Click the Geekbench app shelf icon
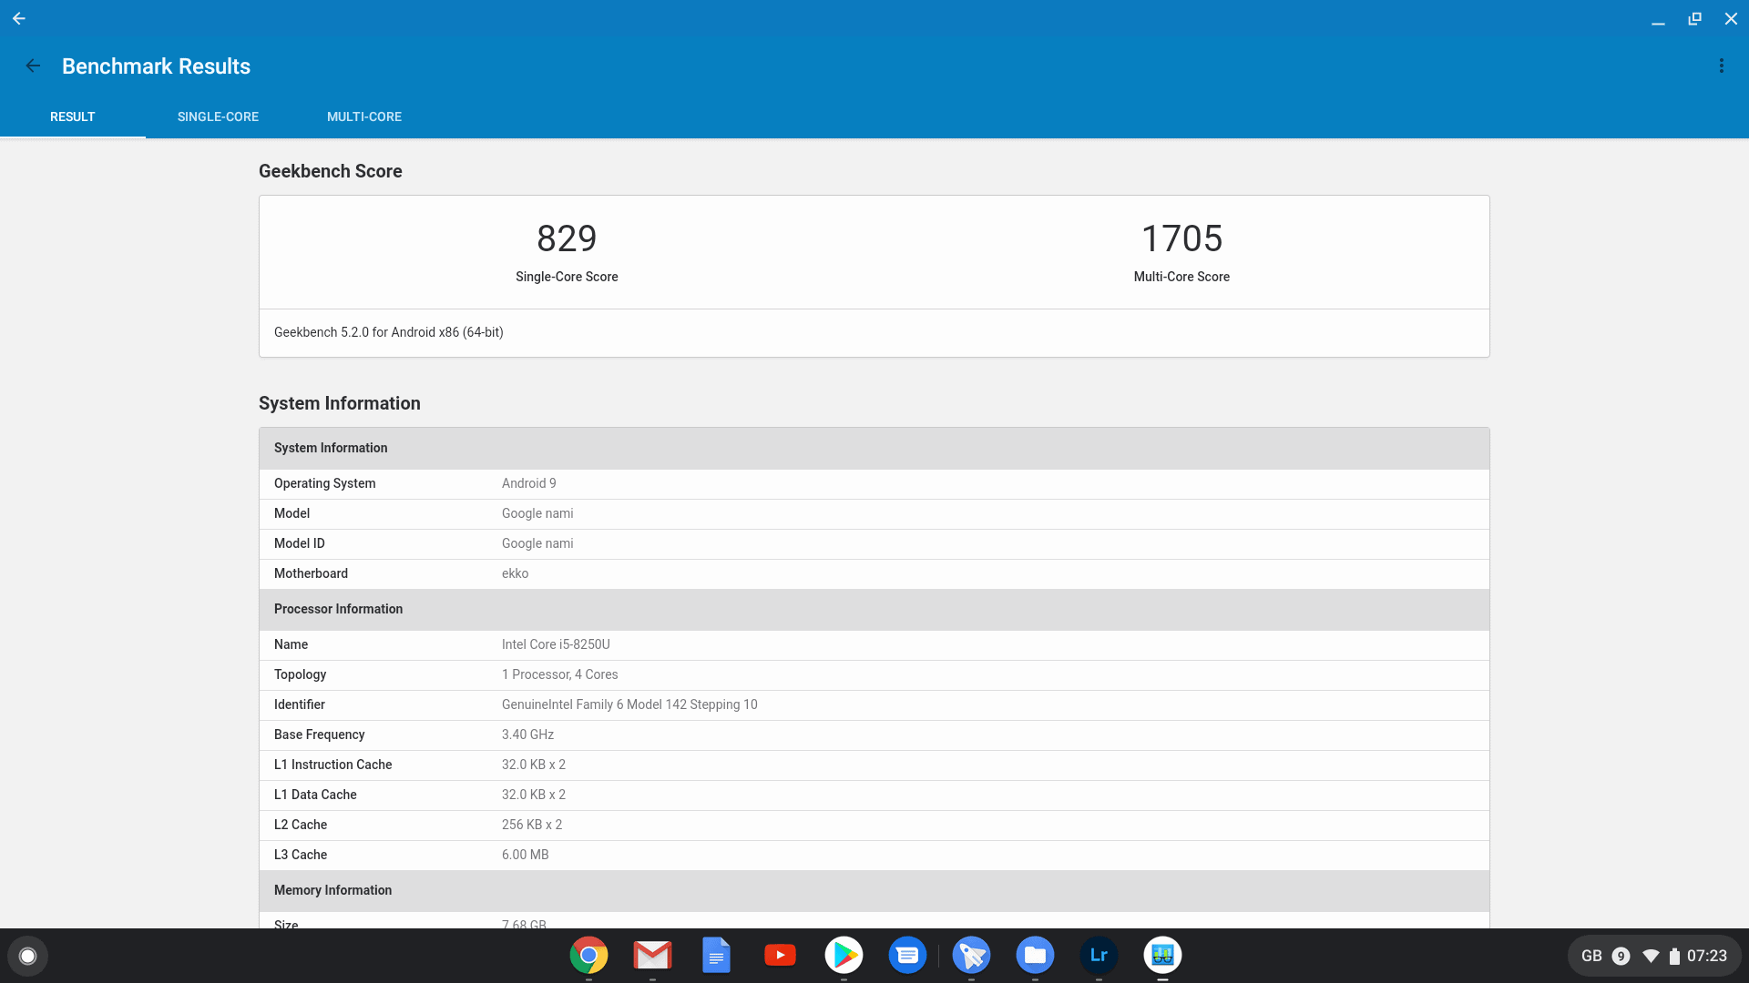 (x=1162, y=955)
